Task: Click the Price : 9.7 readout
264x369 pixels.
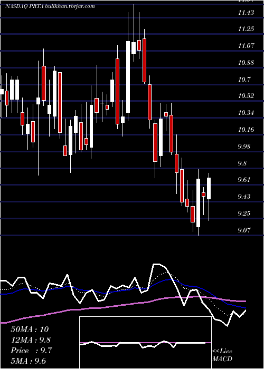Action: 31,351
